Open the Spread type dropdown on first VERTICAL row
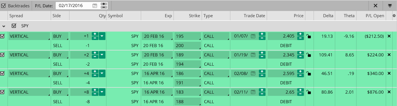The width and height of the screenshot is (397, 106). pos(29,36)
